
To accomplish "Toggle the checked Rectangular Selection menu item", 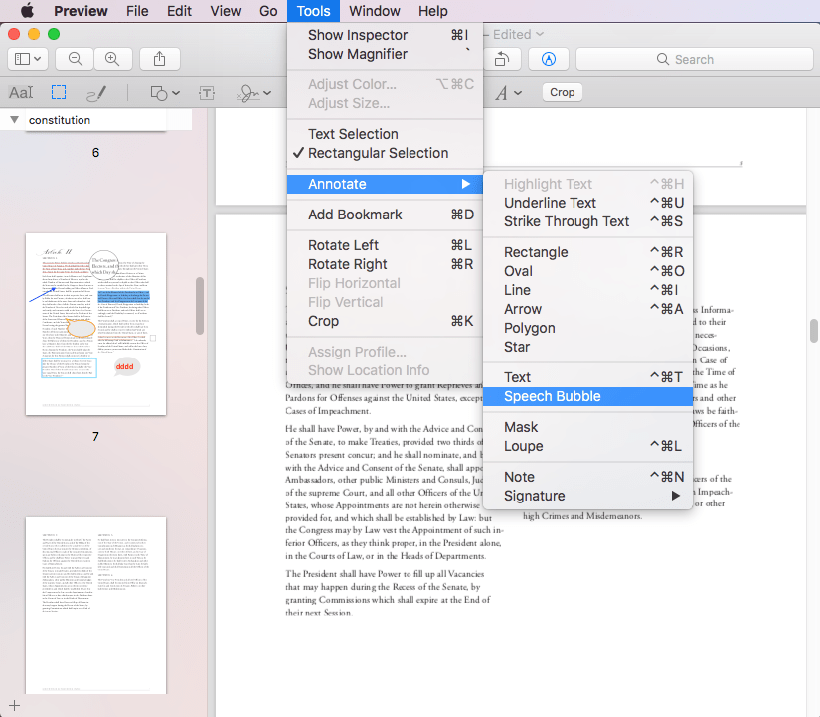I will [x=378, y=153].
